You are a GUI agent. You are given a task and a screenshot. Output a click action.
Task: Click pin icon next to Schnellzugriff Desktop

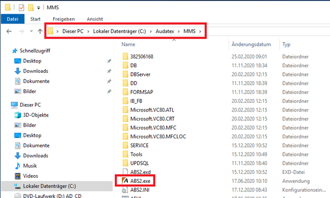click(x=109, y=61)
